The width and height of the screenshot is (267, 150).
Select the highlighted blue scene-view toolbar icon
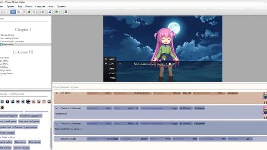pos(13,12)
